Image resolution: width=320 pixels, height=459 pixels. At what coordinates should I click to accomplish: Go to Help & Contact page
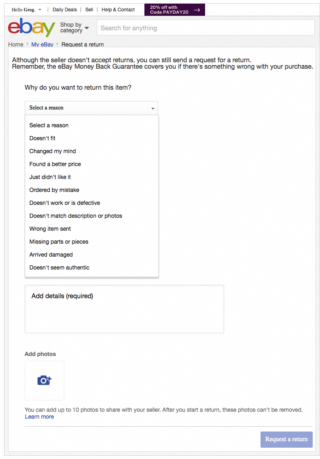pyautogui.click(x=118, y=10)
